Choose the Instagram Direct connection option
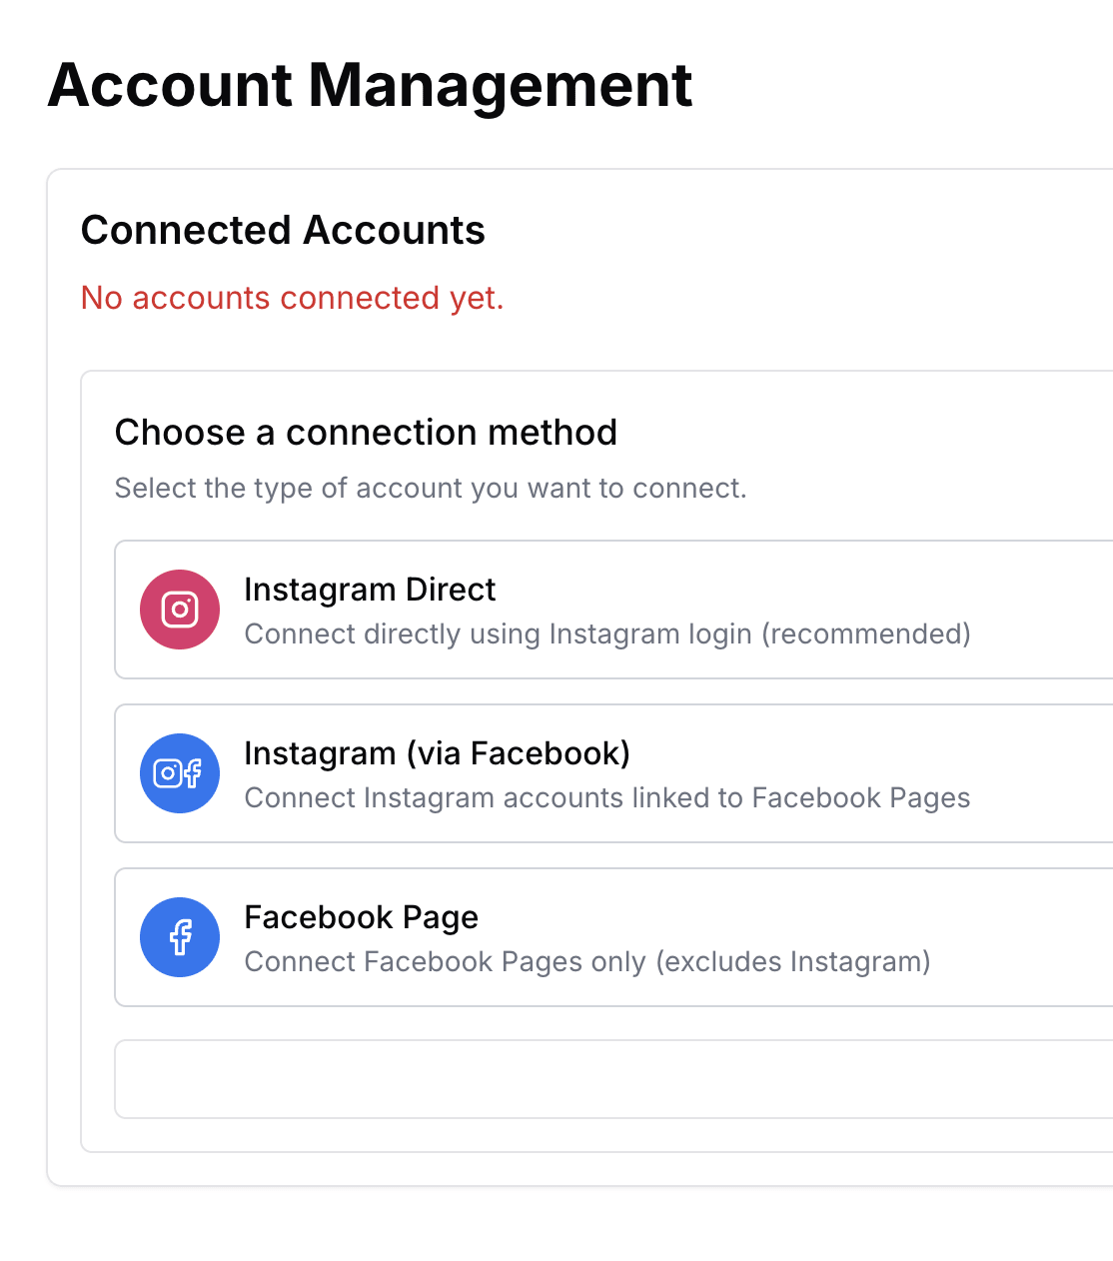 coord(614,610)
